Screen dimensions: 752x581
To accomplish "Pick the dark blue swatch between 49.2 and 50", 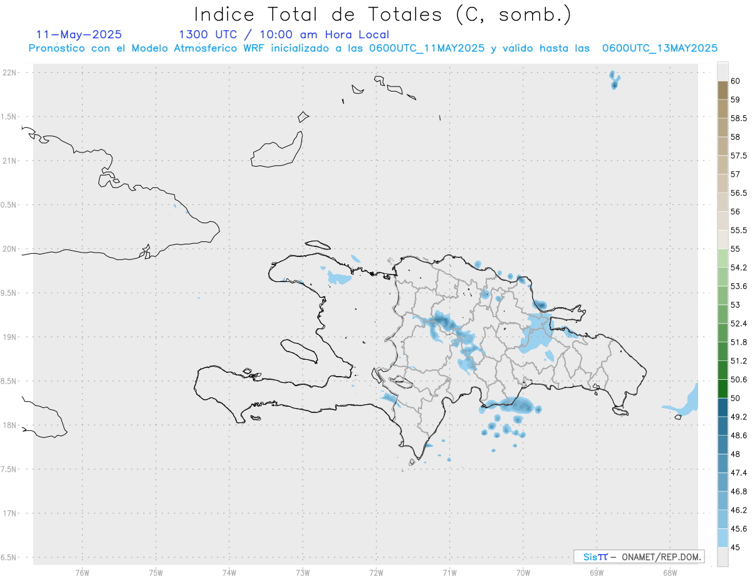I will 723,407.
